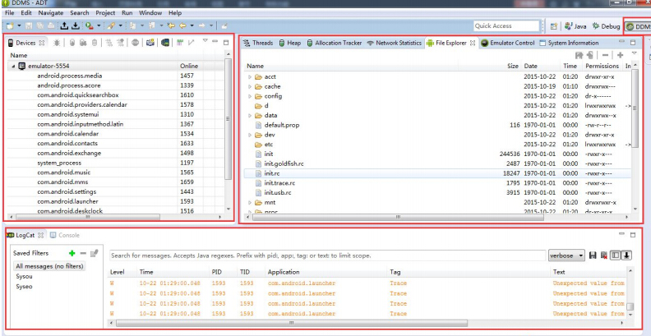Collapse the emulator-5554 device node
This screenshot has width=651, height=336.
[x=12, y=66]
